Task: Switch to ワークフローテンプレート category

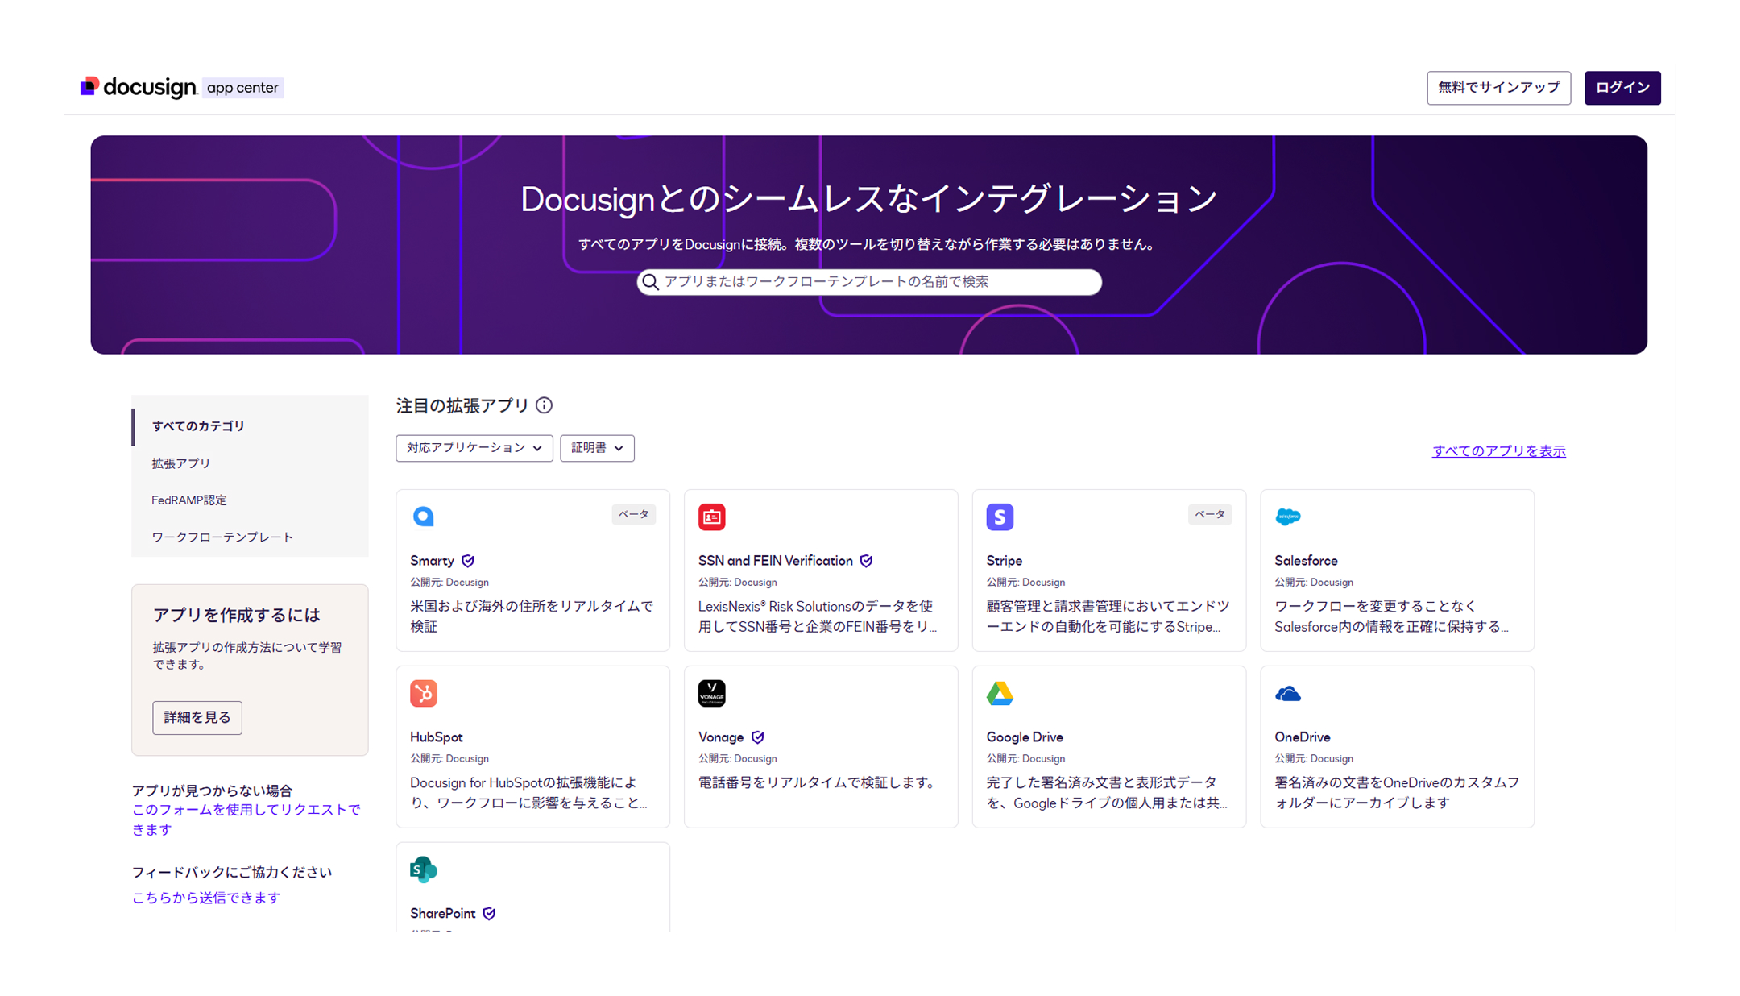Action: (222, 537)
